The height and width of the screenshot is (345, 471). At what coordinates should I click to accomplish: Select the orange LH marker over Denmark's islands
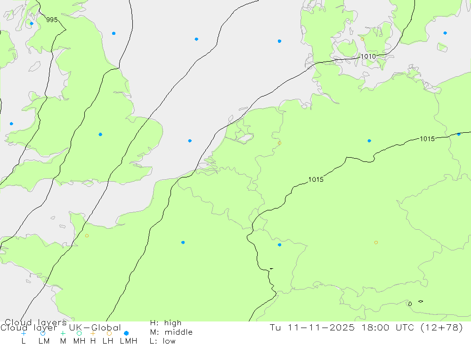[362, 40]
